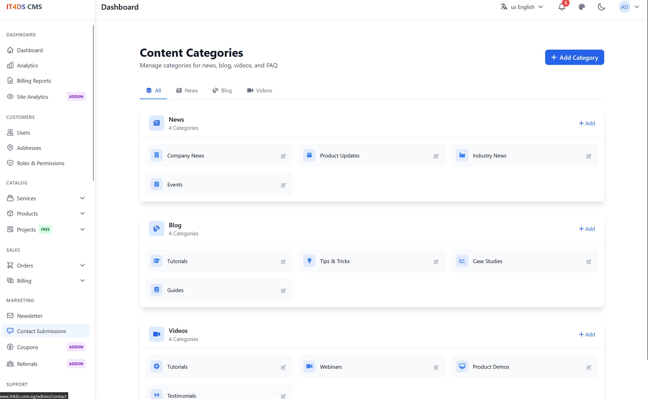
Task: Expand the Services sidebar menu
Action: pyautogui.click(x=82, y=198)
